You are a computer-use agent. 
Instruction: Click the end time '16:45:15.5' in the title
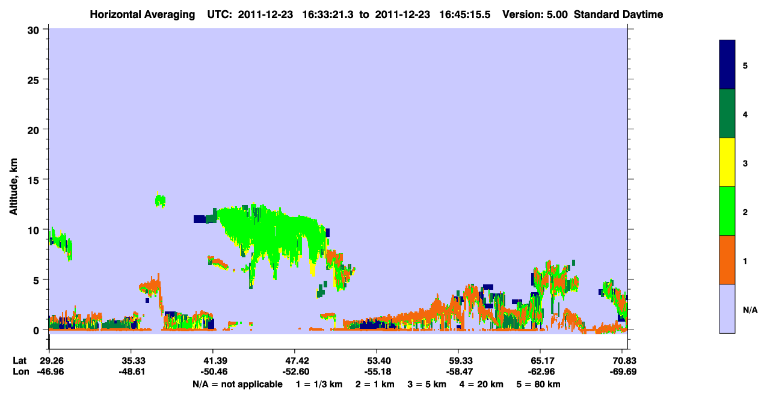pos(466,14)
